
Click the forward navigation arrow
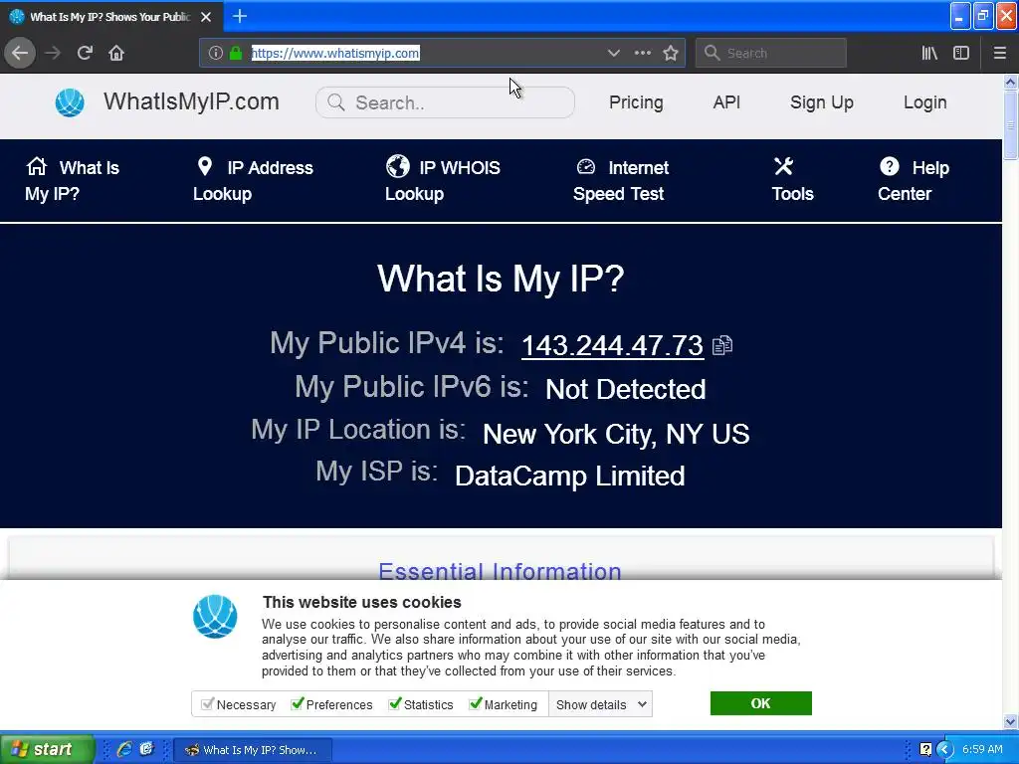(53, 53)
